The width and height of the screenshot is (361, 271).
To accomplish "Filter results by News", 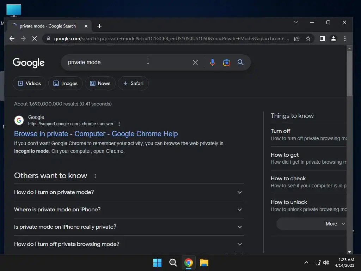I will (x=100, y=83).
